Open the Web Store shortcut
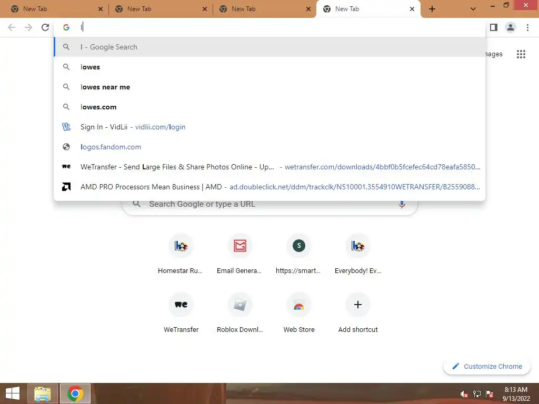Image resolution: width=539 pixels, height=404 pixels. click(x=299, y=313)
